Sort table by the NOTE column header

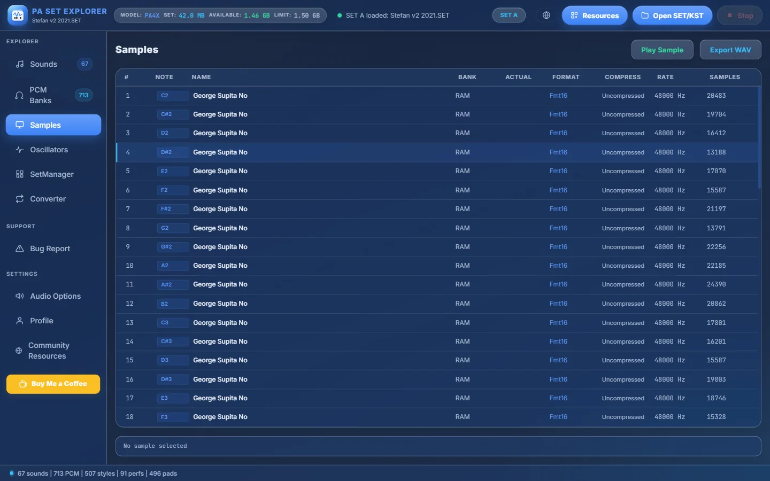(164, 77)
